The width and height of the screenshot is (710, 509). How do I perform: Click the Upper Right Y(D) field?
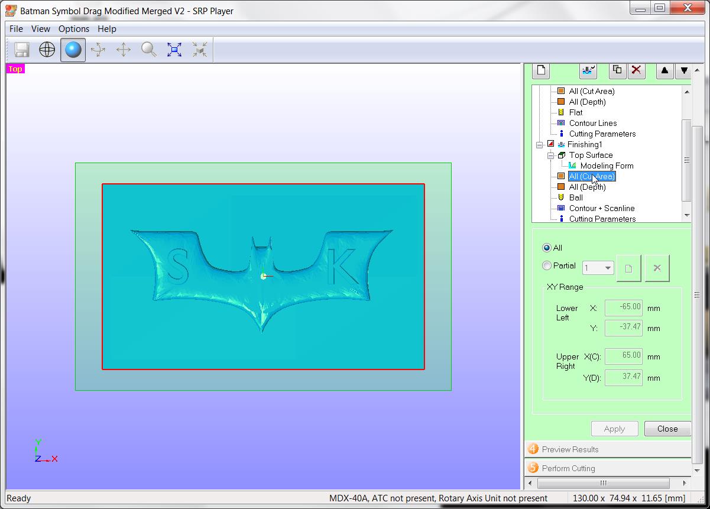[x=624, y=377]
